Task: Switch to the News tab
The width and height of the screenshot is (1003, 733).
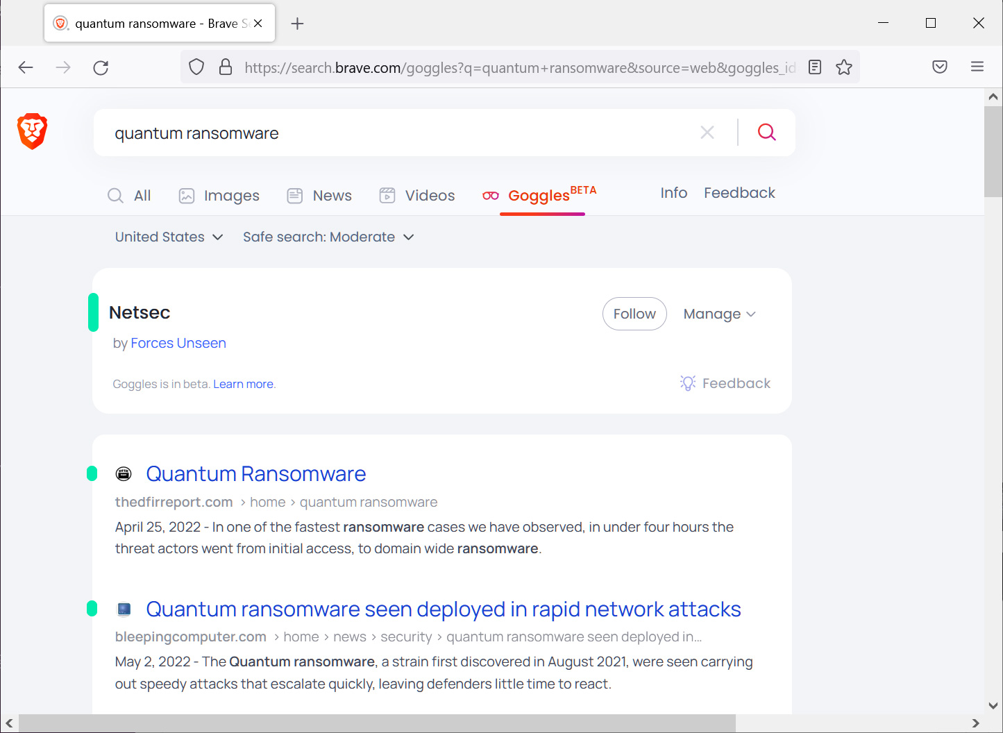Action: (x=319, y=196)
